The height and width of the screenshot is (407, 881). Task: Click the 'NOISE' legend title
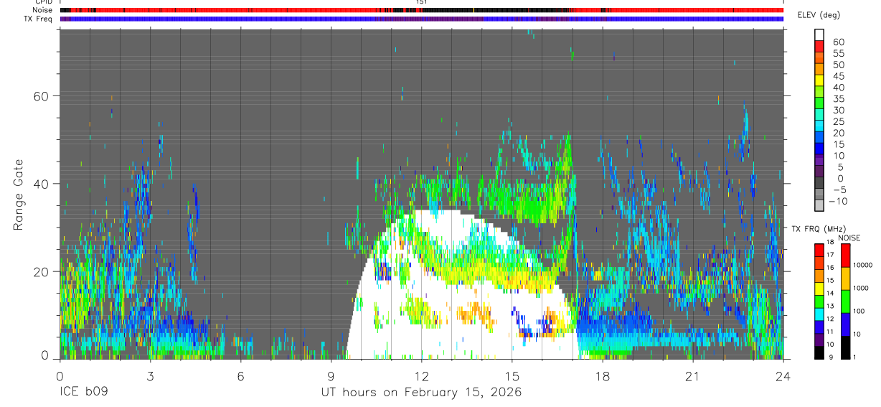coord(849,238)
